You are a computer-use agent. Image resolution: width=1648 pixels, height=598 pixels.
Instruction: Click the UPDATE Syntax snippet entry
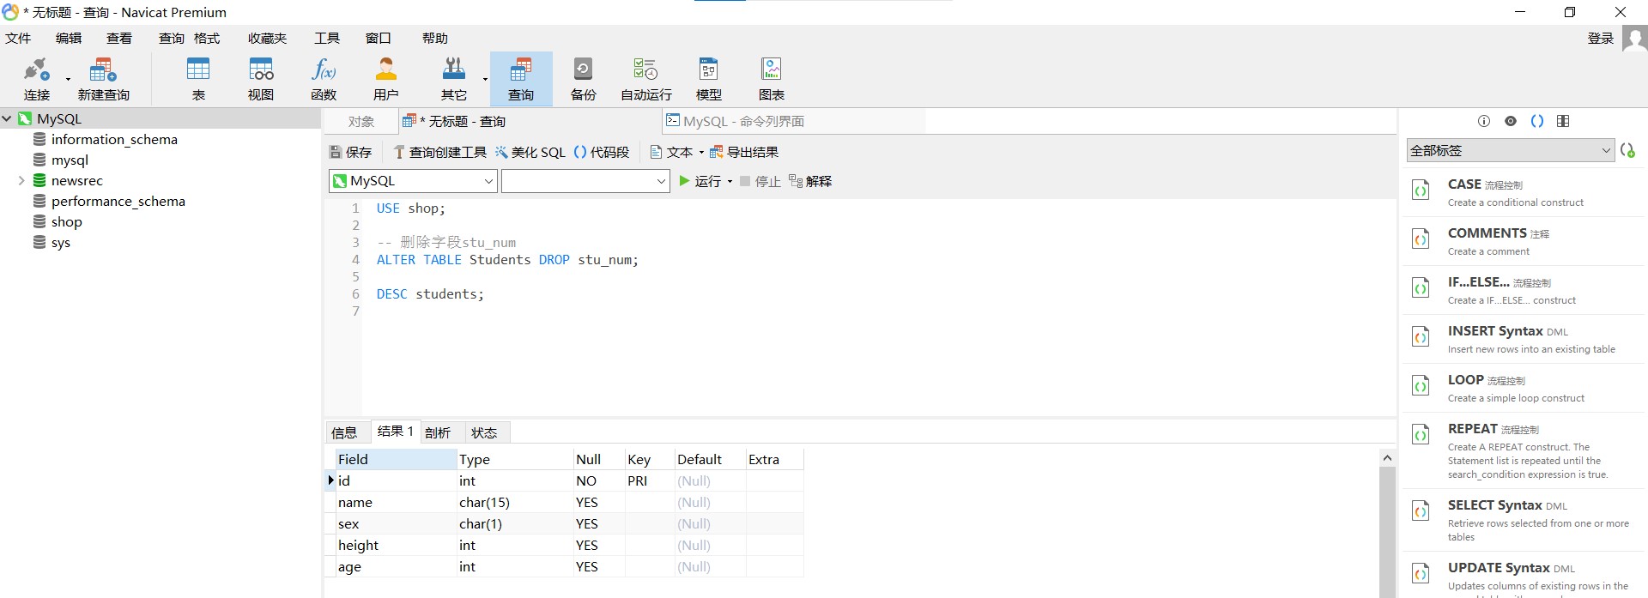(x=1524, y=575)
